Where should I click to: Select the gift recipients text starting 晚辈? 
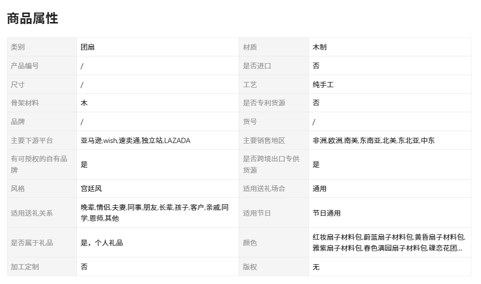[154, 213]
